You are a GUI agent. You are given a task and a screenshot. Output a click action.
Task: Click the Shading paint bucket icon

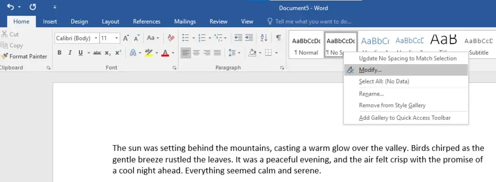pos(252,53)
